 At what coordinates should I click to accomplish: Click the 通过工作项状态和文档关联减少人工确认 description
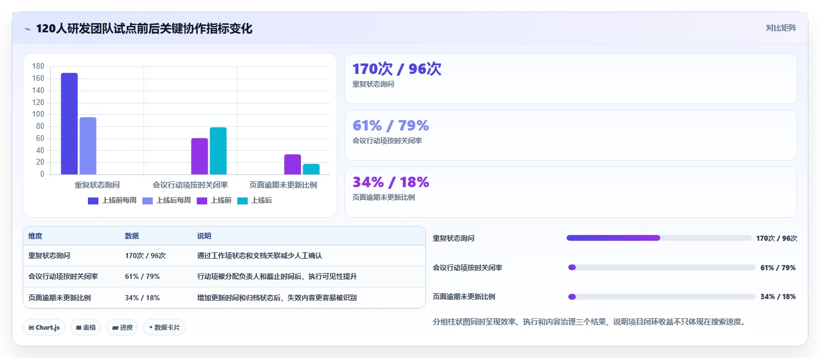pos(260,255)
